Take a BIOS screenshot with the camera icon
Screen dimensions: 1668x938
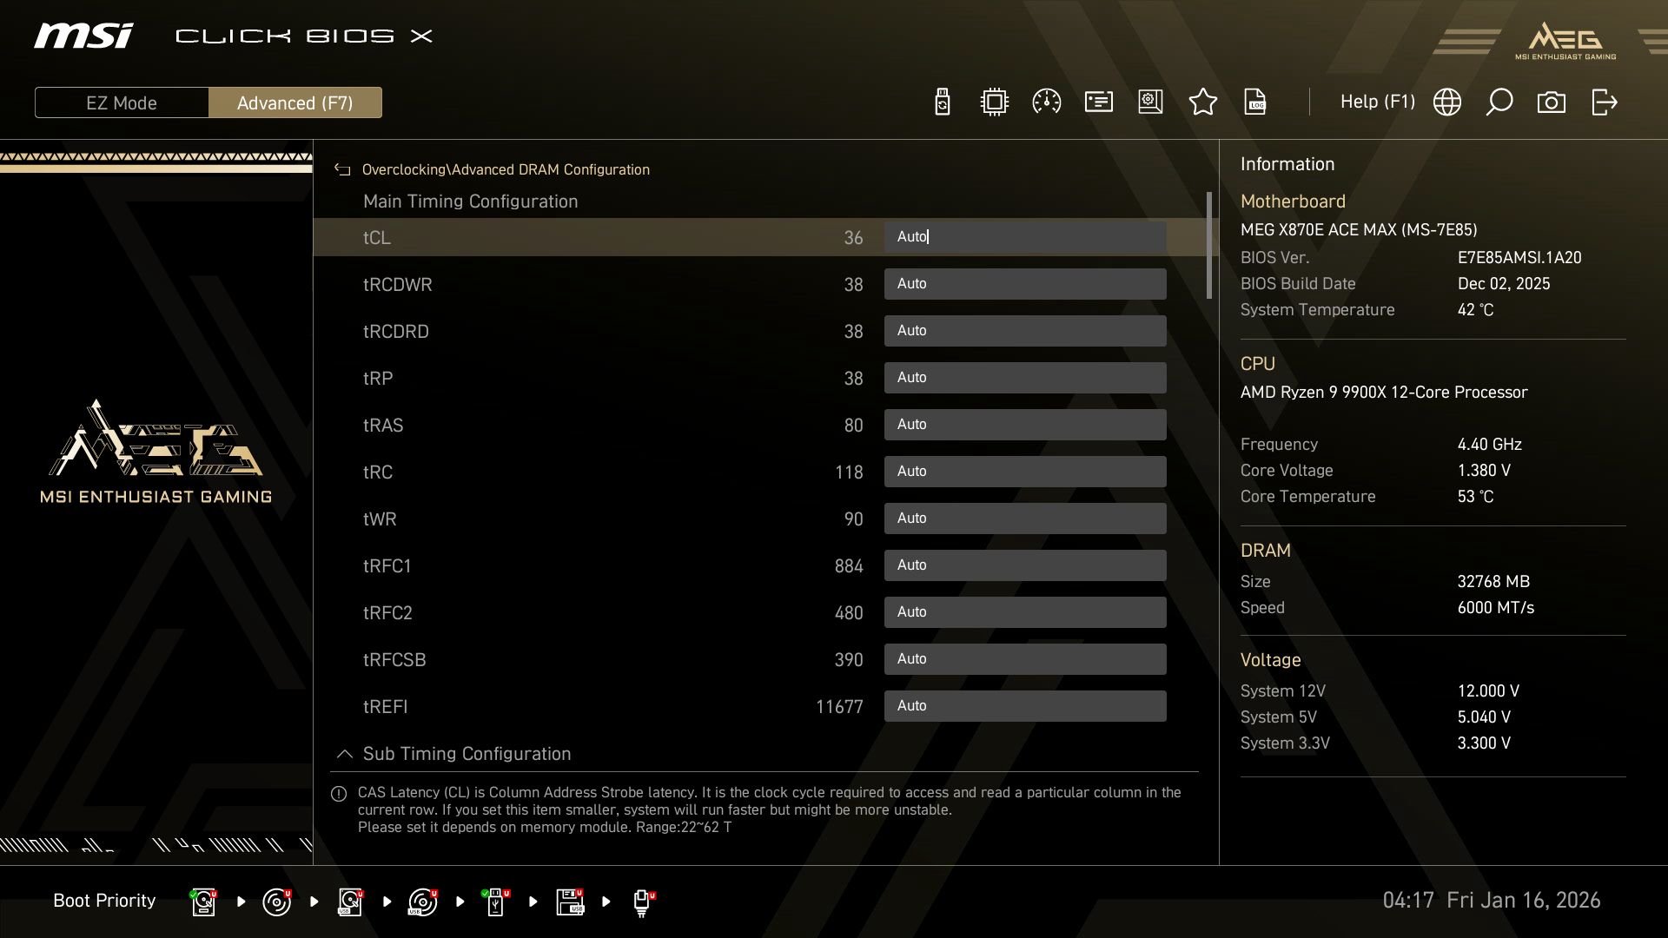(x=1551, y=102)
